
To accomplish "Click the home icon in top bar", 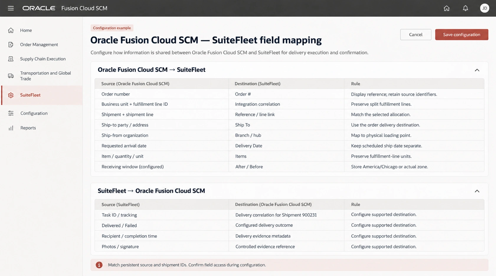I will [x=446, y=8].
